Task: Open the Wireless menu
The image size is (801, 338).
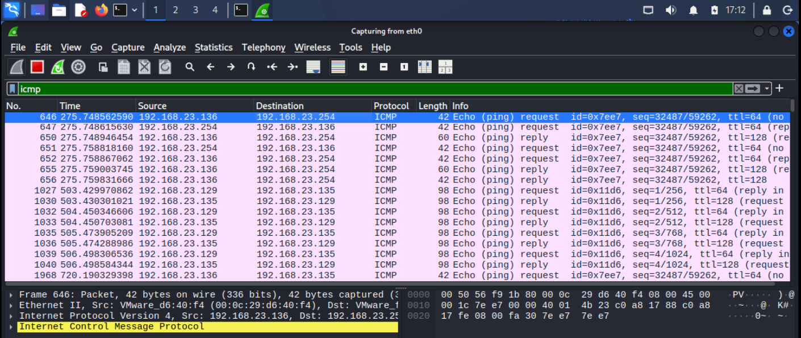Action: tap(312, 48)
